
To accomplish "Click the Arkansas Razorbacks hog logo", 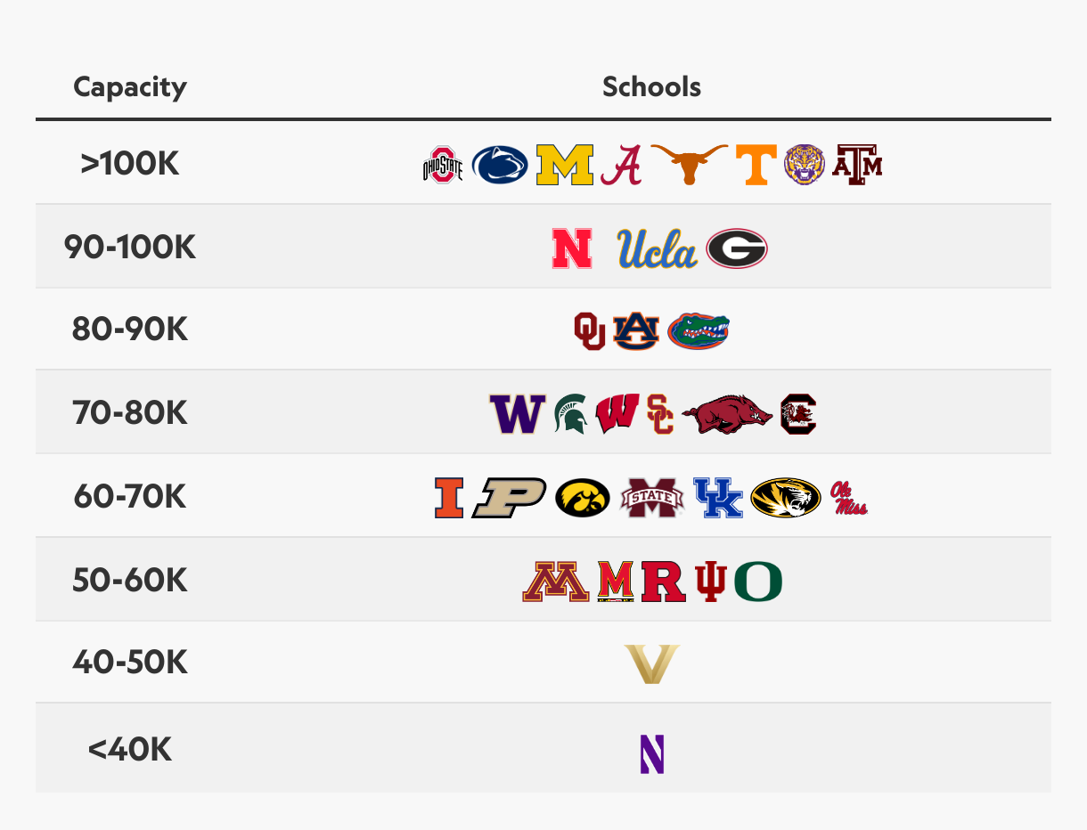I will pyautogui.click(x=727, y=414).
